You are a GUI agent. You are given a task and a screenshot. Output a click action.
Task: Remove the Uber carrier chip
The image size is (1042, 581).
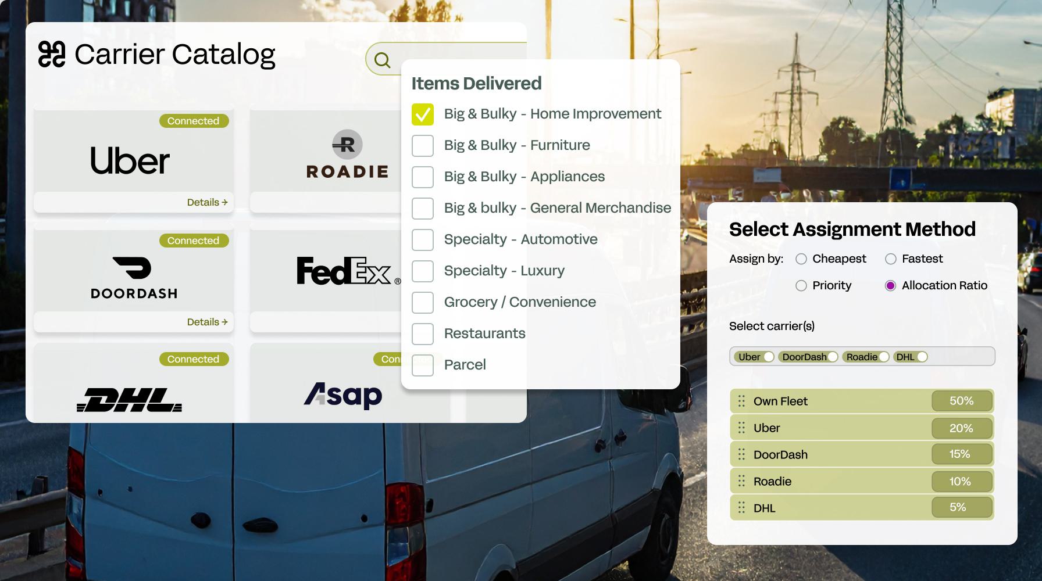pyautogui.click(x=769, y=357)
